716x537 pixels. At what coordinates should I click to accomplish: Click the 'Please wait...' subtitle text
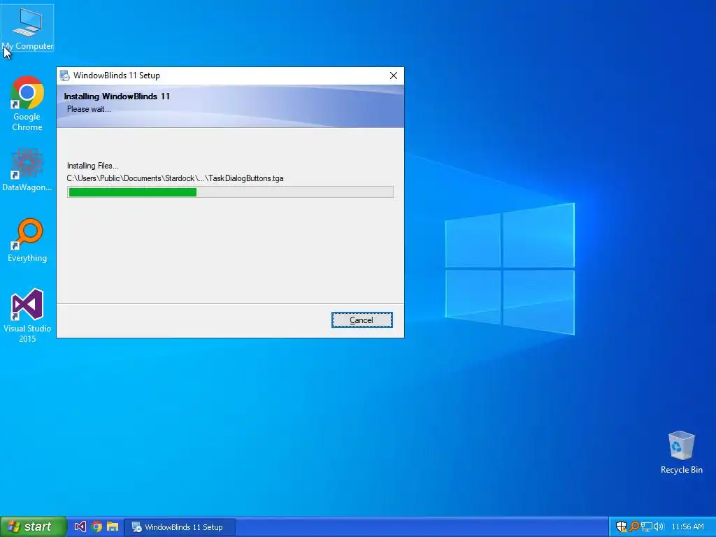point(89,109)
